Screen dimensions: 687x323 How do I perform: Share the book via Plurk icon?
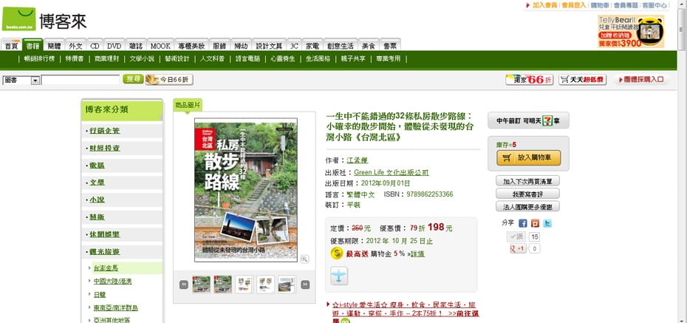(535, 222)
